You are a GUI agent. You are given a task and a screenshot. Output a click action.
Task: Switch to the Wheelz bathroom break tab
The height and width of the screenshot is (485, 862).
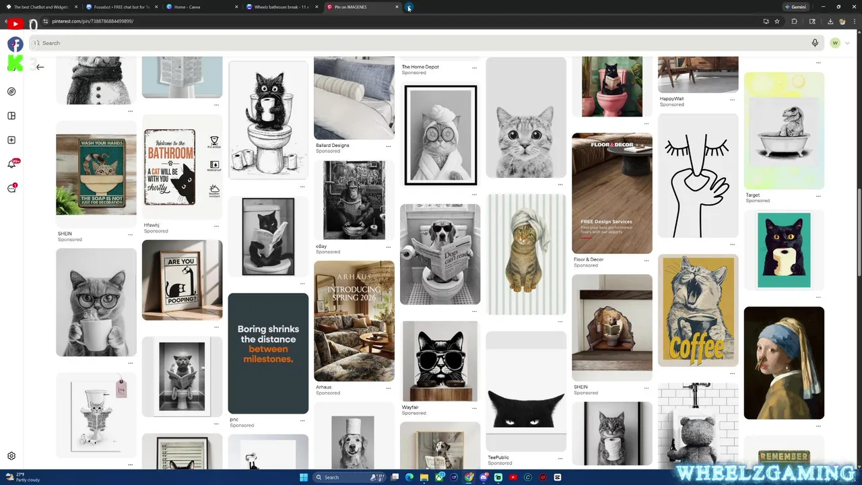[281, 7]
